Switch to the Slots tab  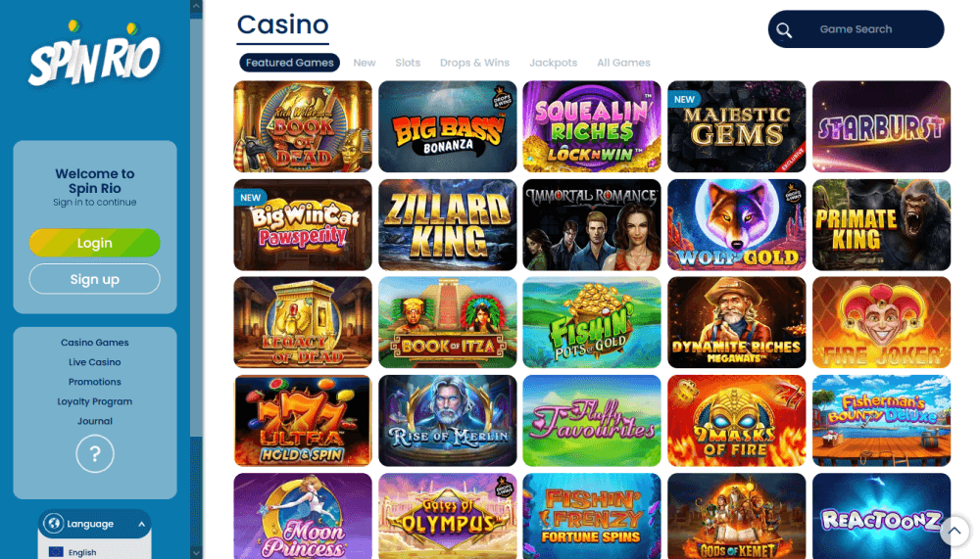pos(408,63)
